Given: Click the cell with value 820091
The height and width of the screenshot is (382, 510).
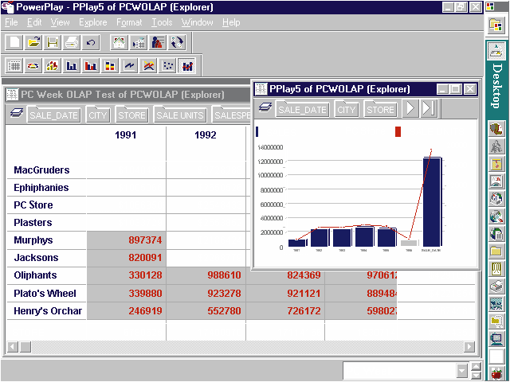Looking at the screenshot, I should [127, 258].
